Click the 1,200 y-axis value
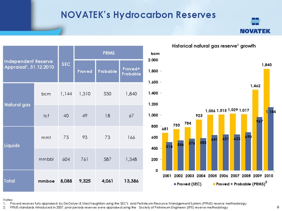 153,104
